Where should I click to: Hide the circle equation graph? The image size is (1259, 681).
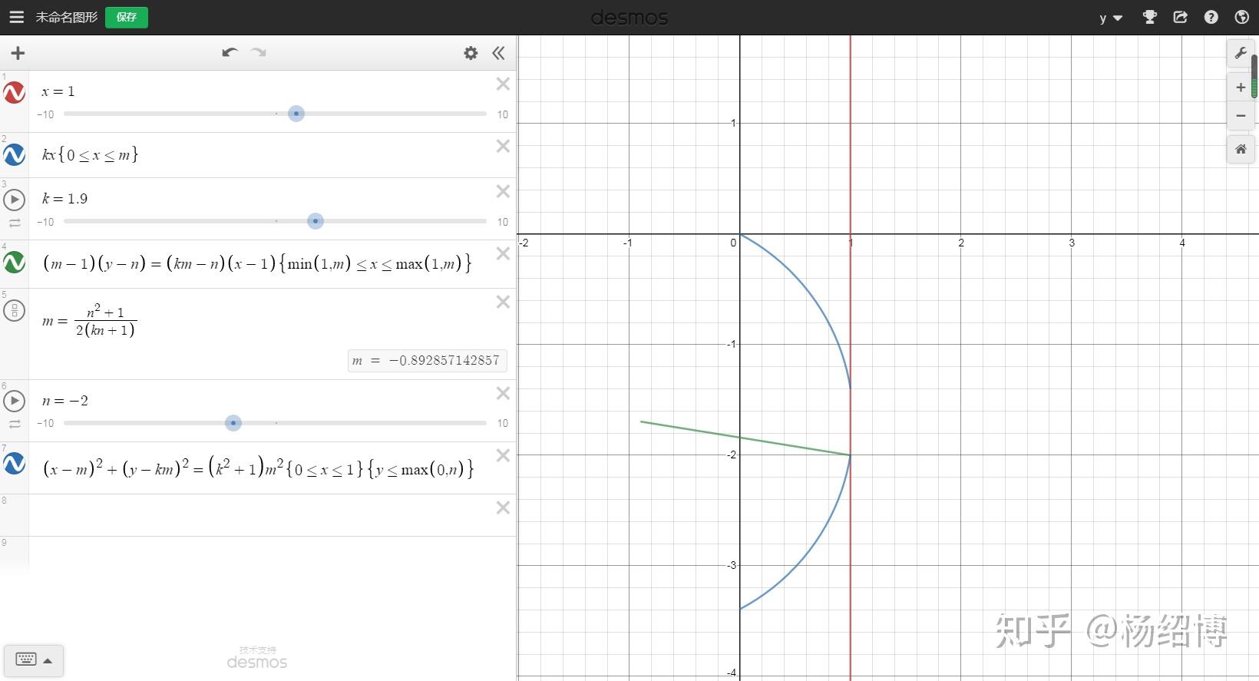click(x=15, y=464)
